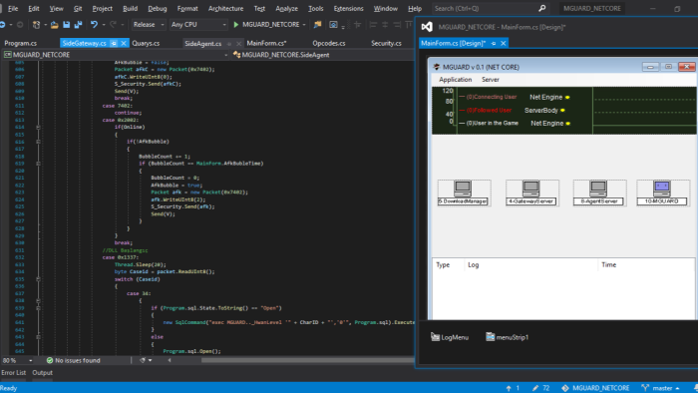Click the Save icon in toolbar
This screenshot has height=393, width=698.
click(67, 25)
